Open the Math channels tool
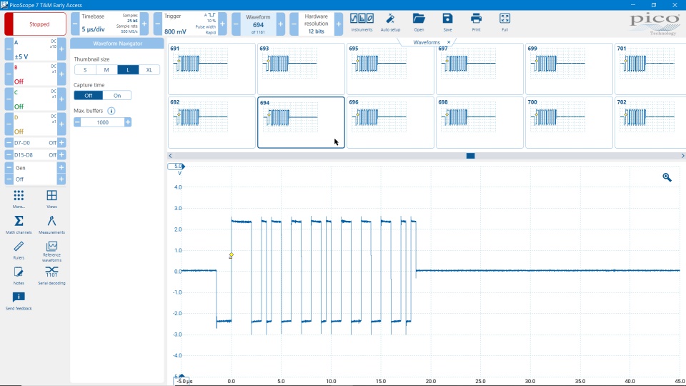This screenshot has height=386, width=686. click(x=19, y=224)
